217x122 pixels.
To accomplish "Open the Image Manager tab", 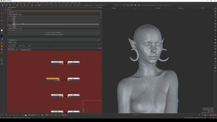I will [22, 46].
